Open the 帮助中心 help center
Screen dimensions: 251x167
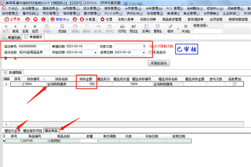60,19
